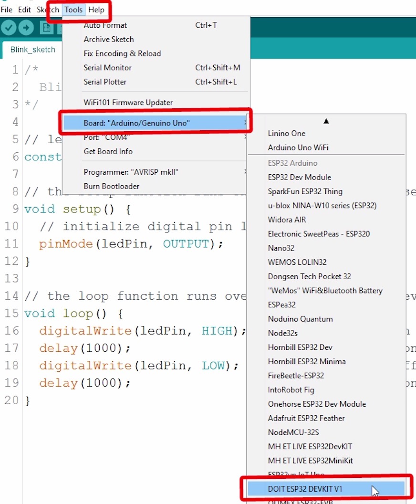
Task: Select Hornbill ESP32 Dev board
Action: pyautogui.click(x=326, y=347)
